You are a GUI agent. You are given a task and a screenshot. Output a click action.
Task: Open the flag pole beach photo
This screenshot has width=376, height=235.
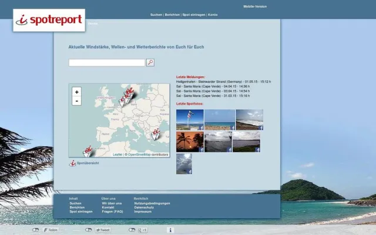click(x=189, y=119)
